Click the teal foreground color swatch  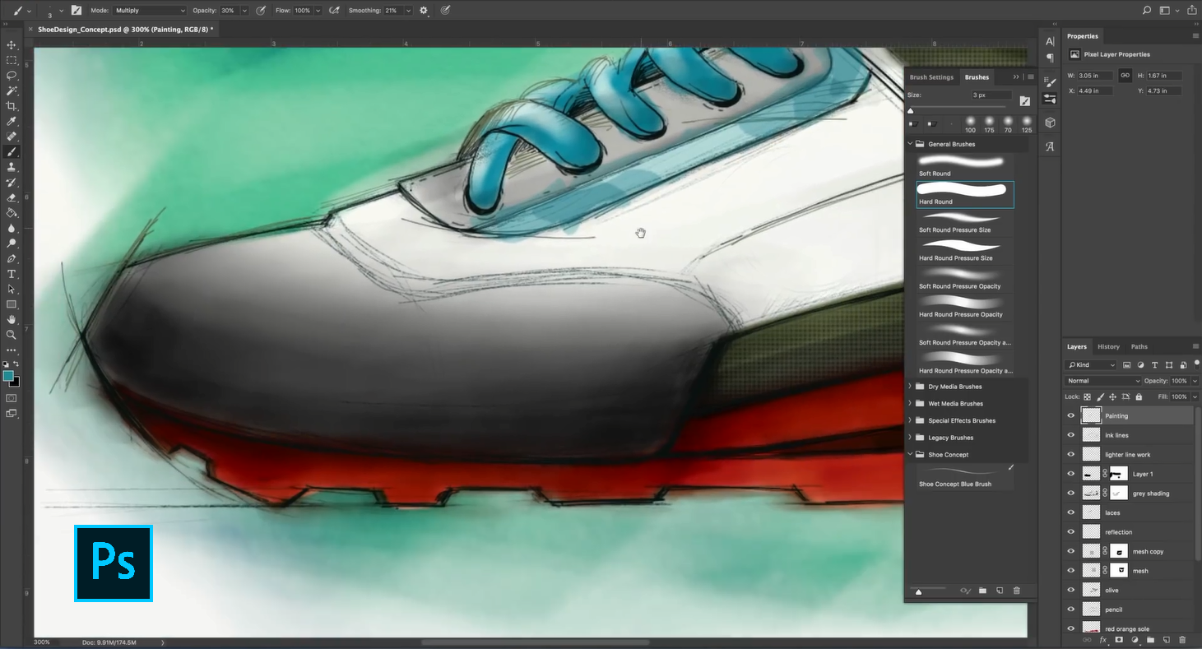(8, 376)
